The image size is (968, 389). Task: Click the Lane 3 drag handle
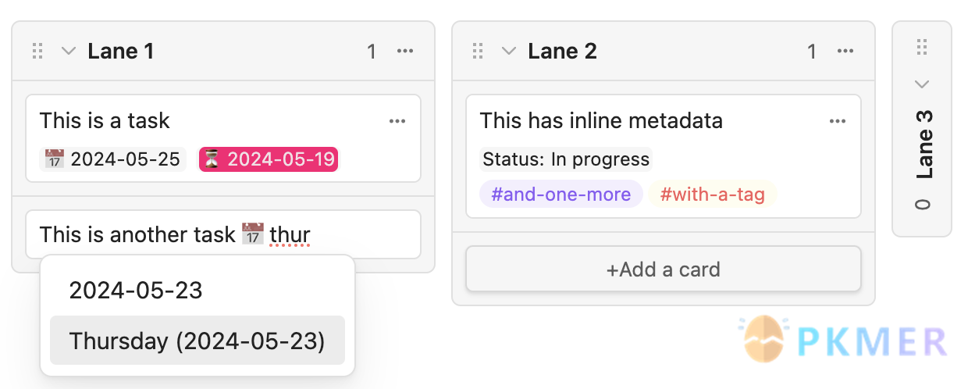pos(922,48)
